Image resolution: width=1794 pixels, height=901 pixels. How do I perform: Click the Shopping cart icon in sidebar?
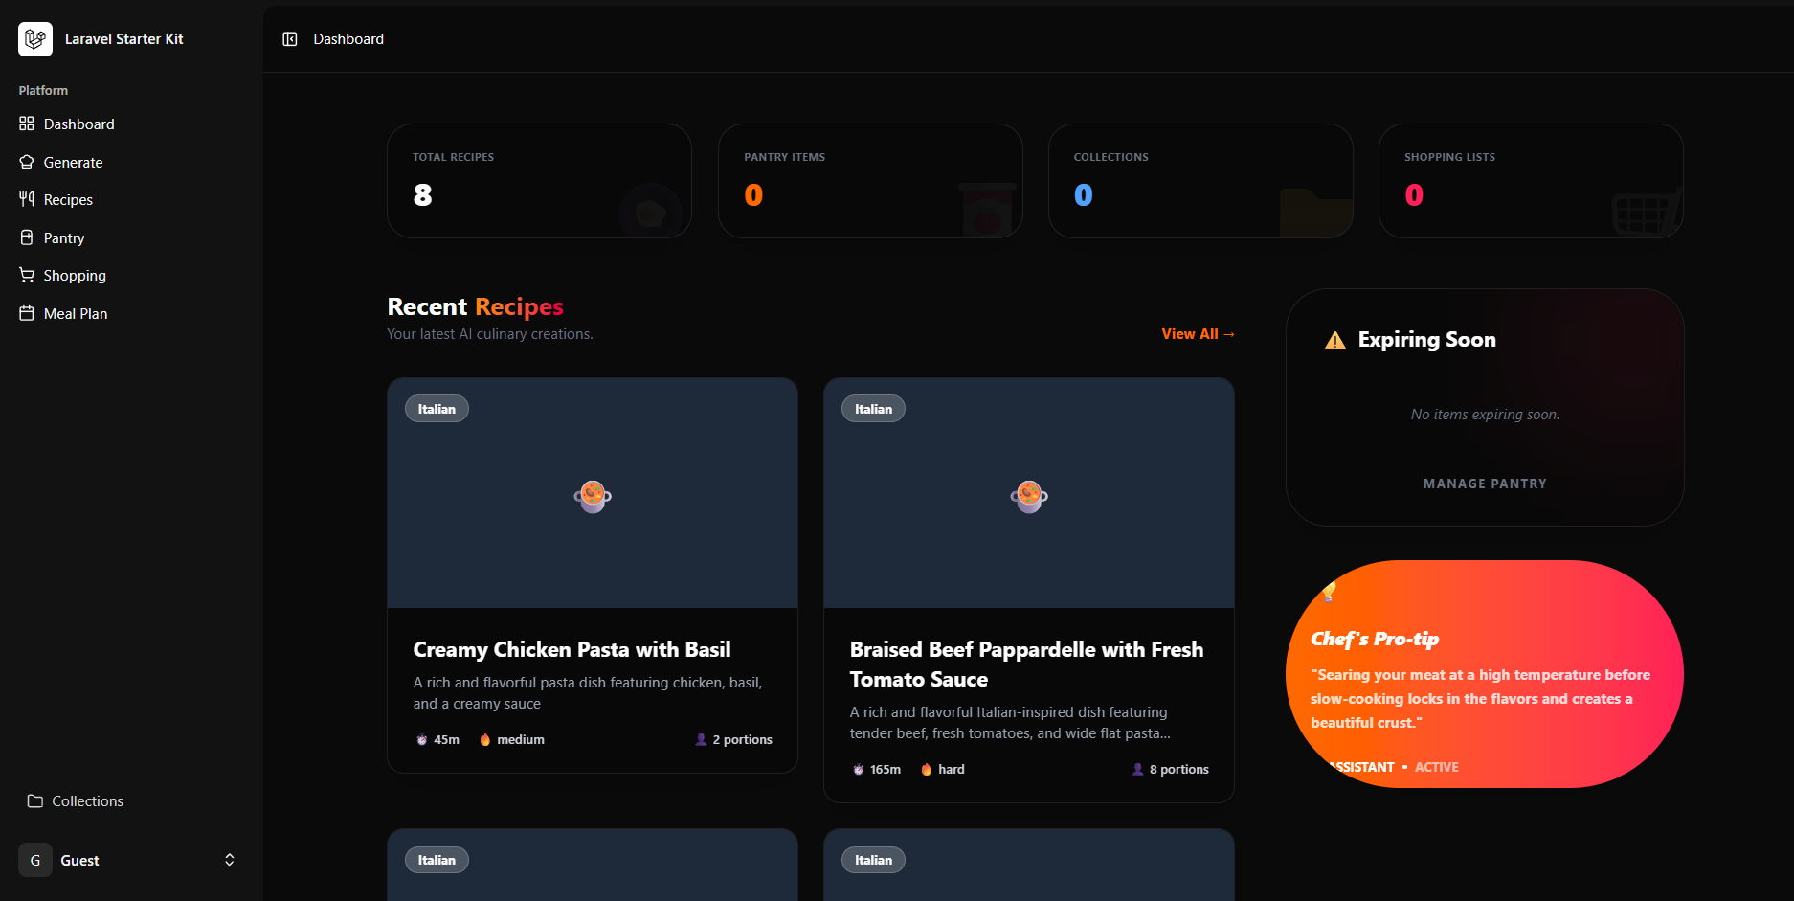click(27, 276)
